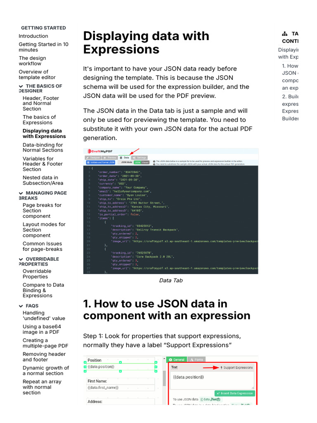Jump to '1. How to use JSON' TOC entry
The width and height of the screenshot is (317, 423).
click(290, 77)
